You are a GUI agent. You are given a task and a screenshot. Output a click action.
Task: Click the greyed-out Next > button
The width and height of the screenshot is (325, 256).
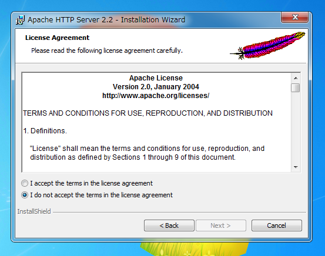(x=221, y=225)
